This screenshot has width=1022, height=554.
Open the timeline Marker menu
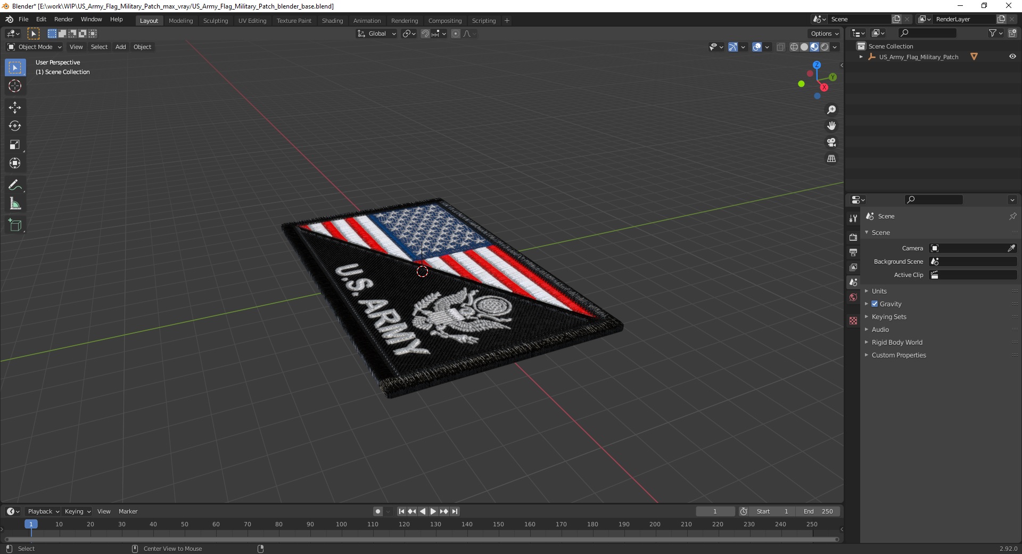pyautogui.click(x=128, y=511)
